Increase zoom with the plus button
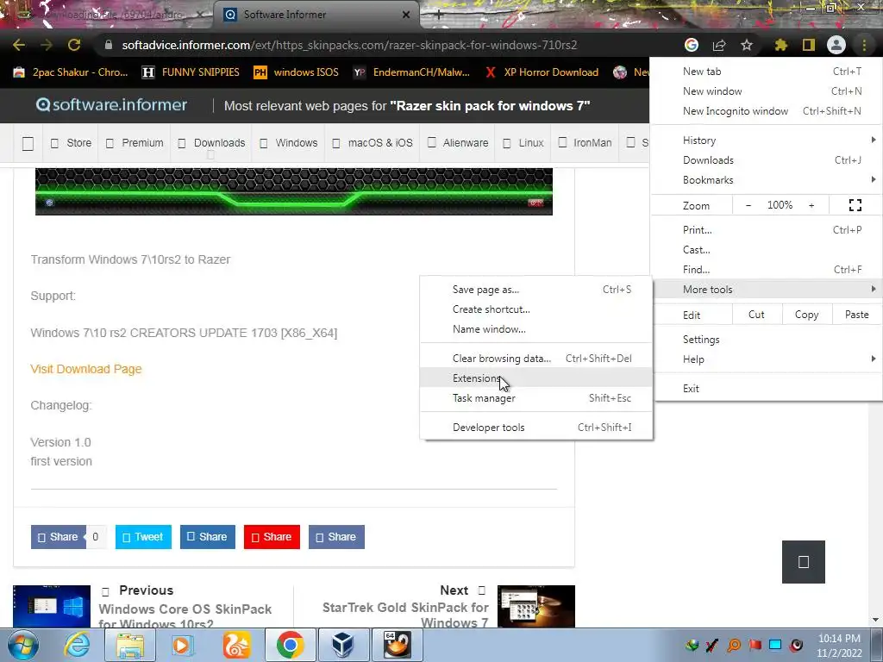Viewport: 883px width, 662px height. pos(811,205)
